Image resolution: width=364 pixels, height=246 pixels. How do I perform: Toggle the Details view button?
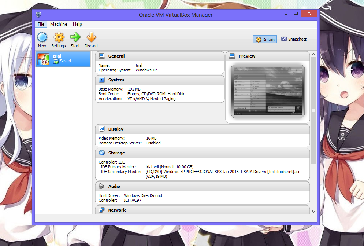point(264,39)
